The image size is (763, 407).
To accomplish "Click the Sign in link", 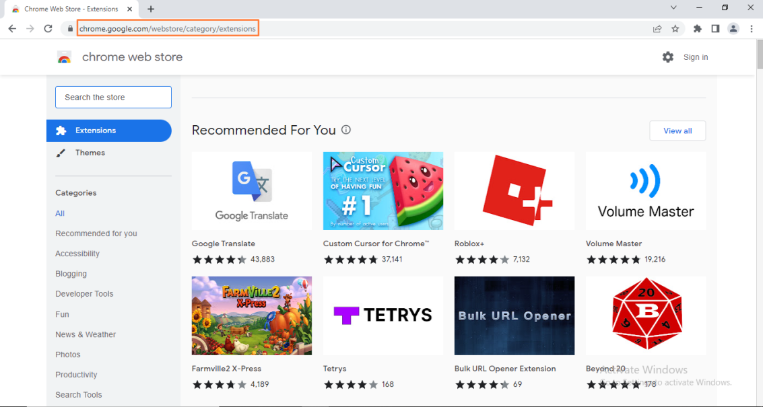I will (695, 57).
